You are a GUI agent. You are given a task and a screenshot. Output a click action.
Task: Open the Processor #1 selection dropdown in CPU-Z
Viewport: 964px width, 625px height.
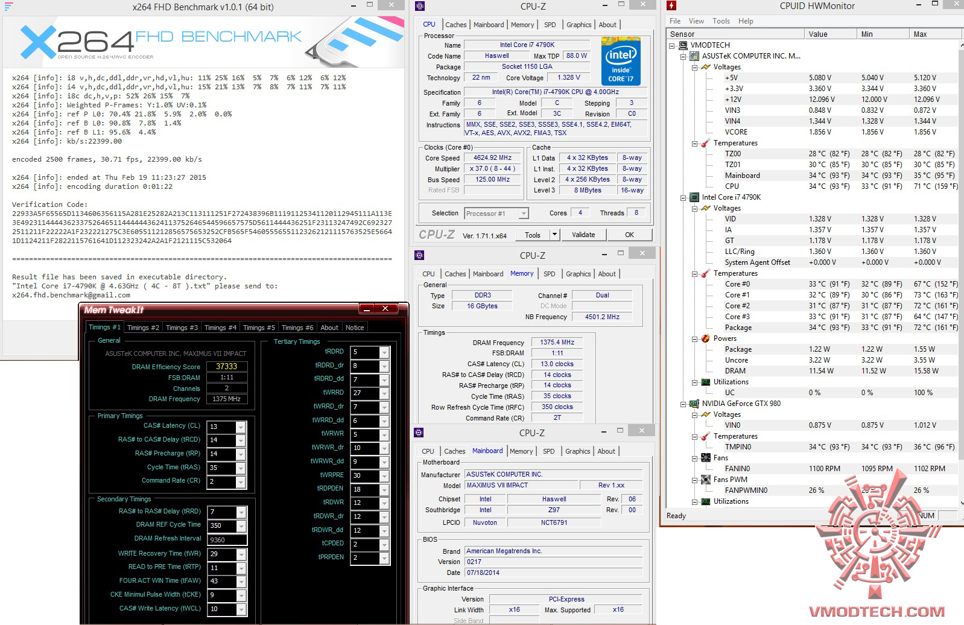coord(524,214)
